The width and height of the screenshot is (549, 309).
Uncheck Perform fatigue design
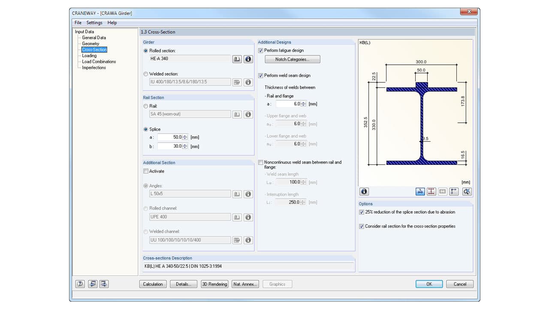(x=261, y=51)
